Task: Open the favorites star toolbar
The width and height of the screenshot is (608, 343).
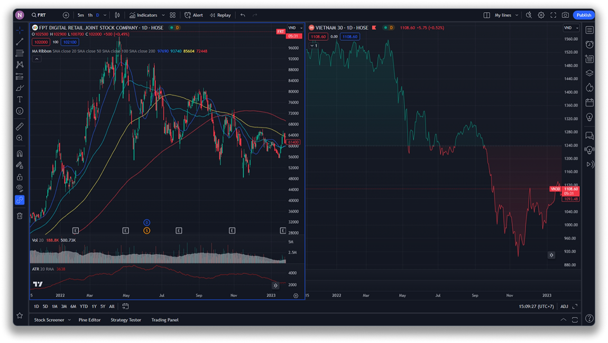Action: 20,316
